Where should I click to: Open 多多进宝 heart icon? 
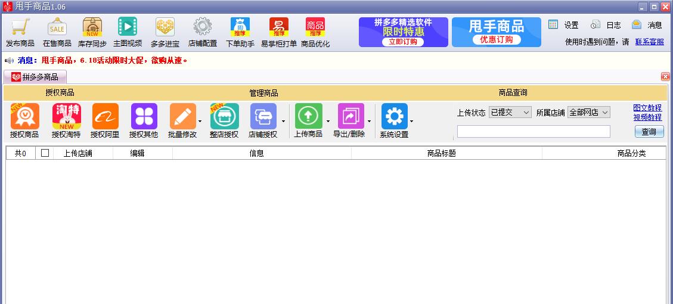click(x=165, y=27)
